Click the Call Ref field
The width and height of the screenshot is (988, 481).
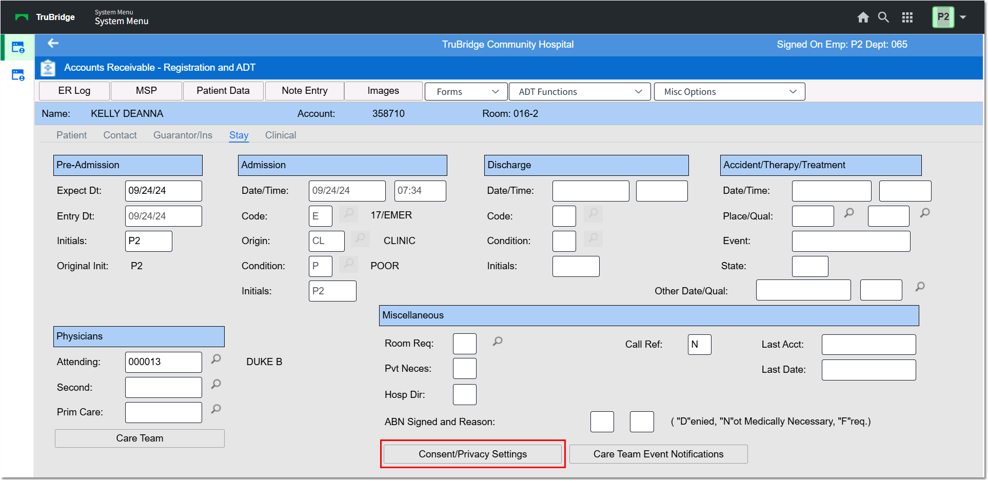699,345
